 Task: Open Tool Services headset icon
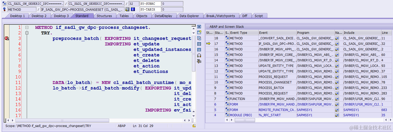tap(199, 55)
